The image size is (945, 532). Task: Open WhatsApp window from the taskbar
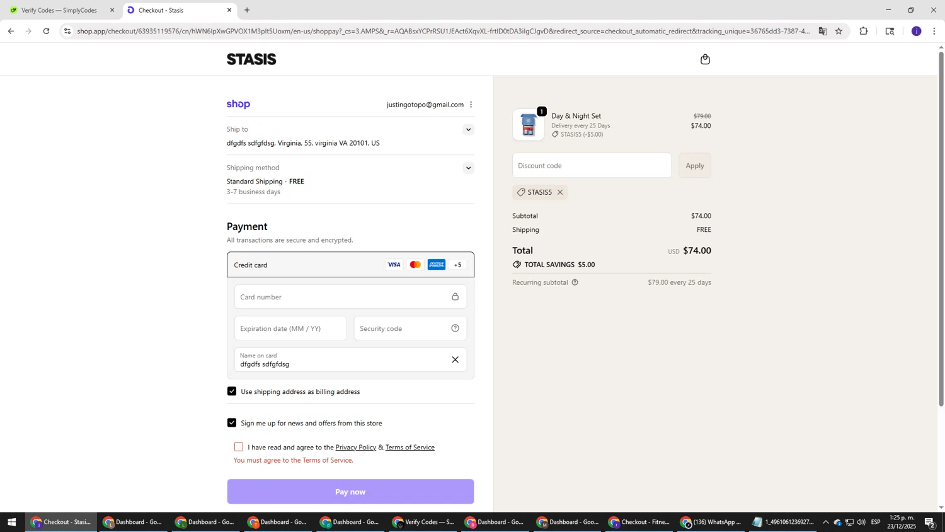(x=711, y=522)
